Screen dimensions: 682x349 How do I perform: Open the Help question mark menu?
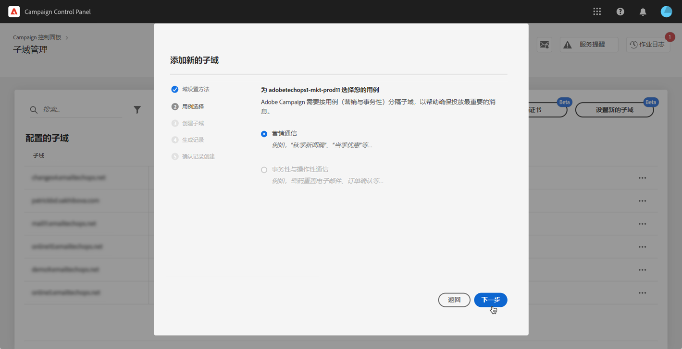point(620,12)
